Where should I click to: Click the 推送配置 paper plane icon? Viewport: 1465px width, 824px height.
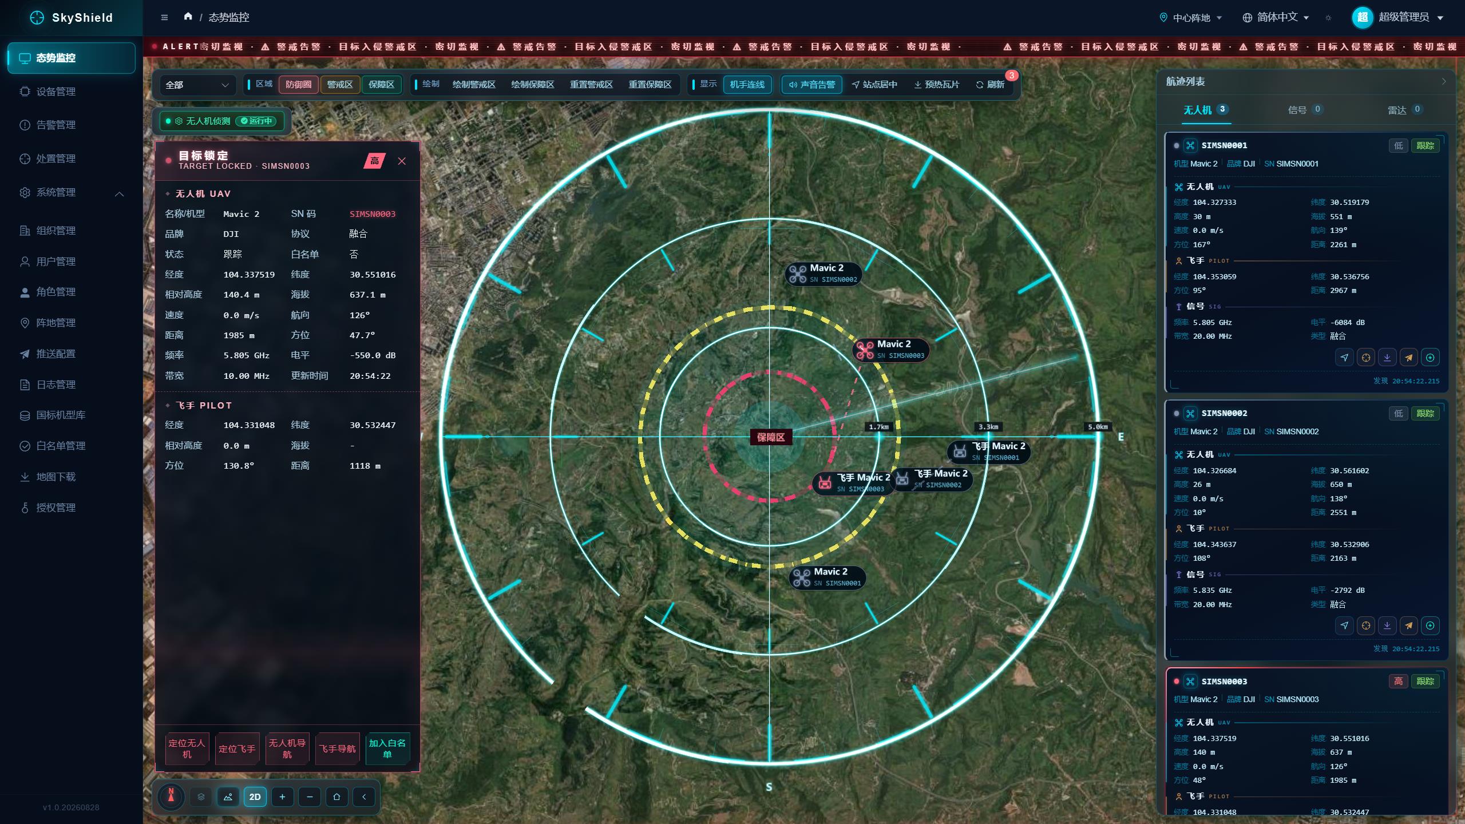coord(25,354)
